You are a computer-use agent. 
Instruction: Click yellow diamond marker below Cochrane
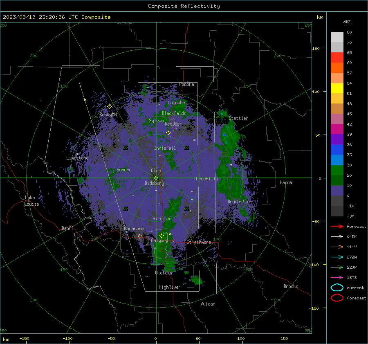140,236
